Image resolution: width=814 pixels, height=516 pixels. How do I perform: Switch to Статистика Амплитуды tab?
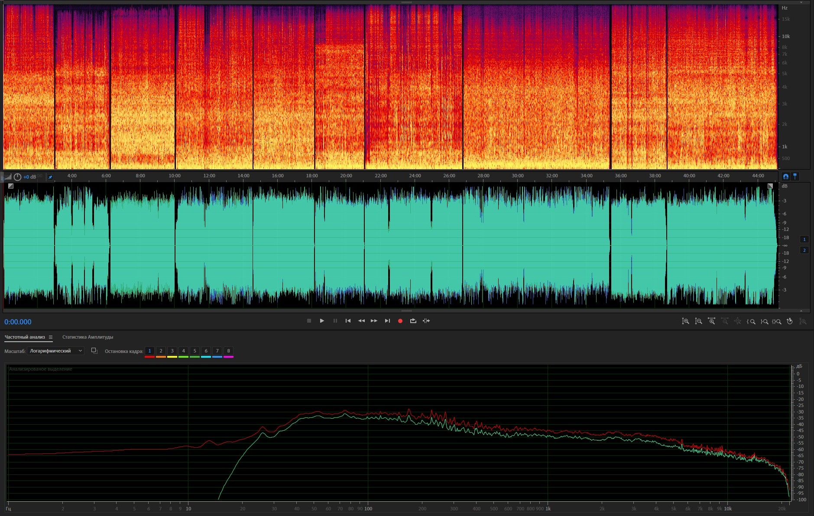click(x=88, y=337)
